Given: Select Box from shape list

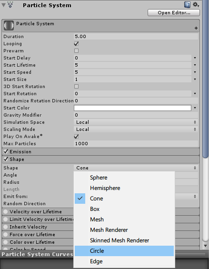Looking at the screenshot, I should tap(124, 209).
